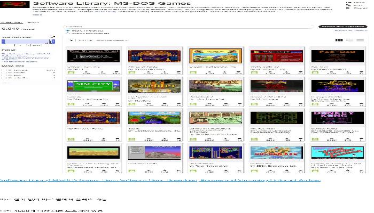374x213 pixels.
Task: Open the Collection tab
Action: pyautogui.click(x=11, y=22)
